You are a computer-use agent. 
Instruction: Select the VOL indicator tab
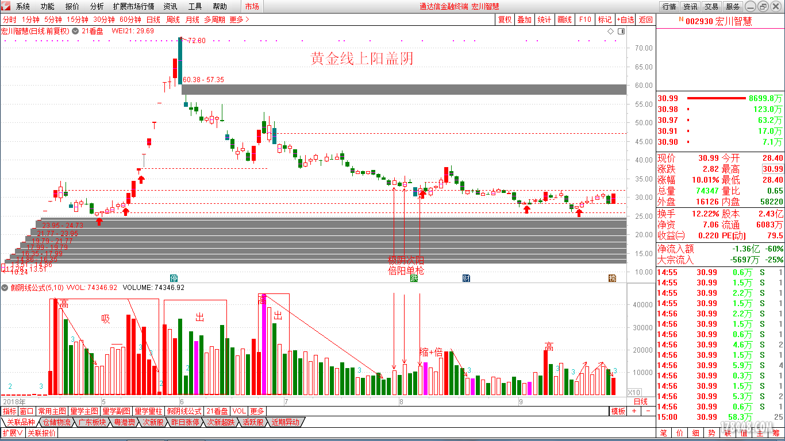[240, 411]
